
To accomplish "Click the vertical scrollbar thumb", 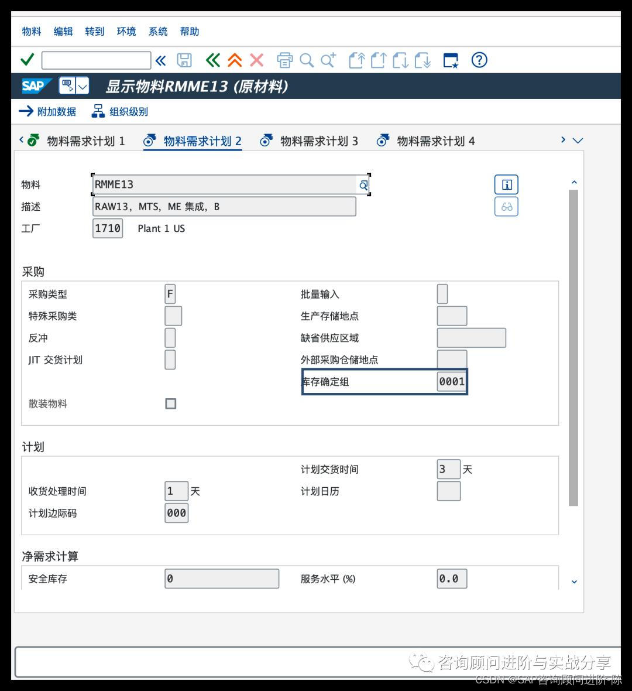I will click(573, 348).
